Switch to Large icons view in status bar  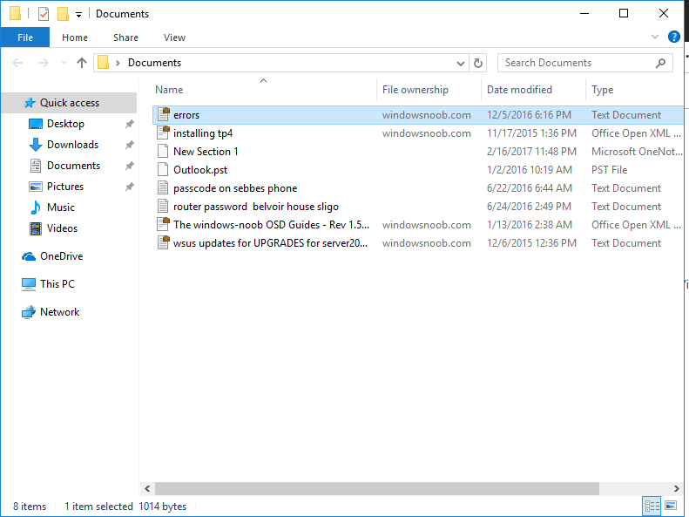tap(671, 506)
